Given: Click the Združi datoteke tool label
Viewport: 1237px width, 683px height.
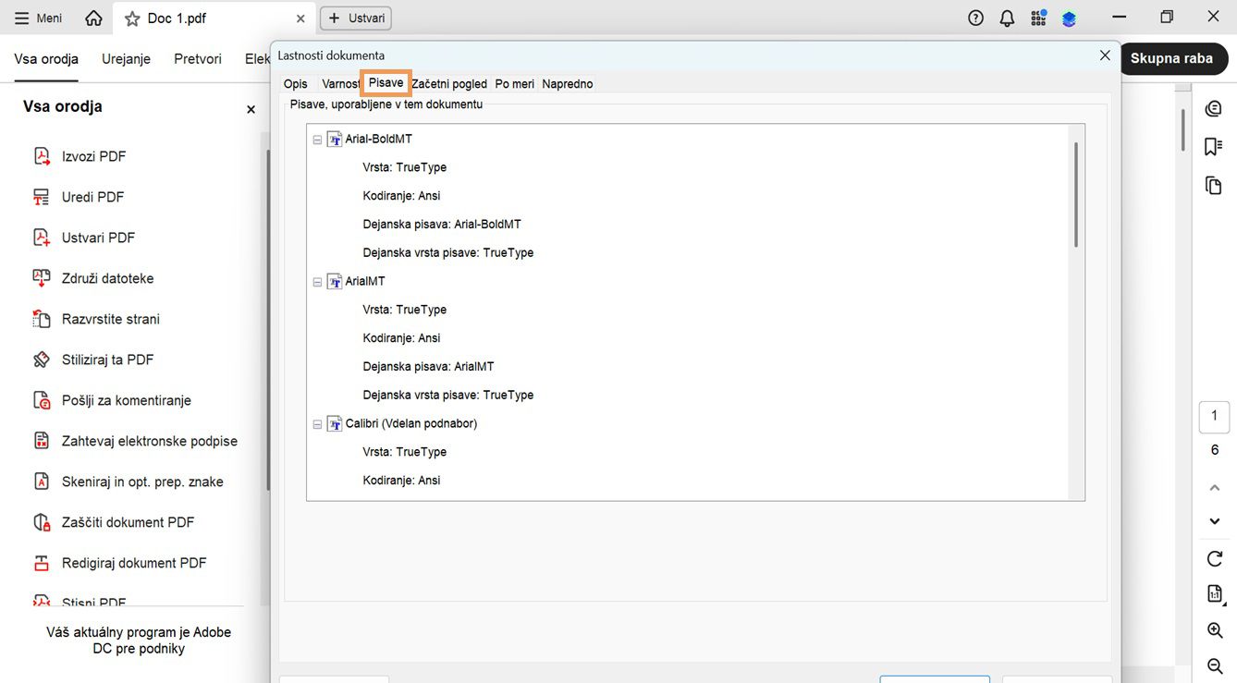Looking at the screenshot, I should pyautogui.click(x=108, y=278).
